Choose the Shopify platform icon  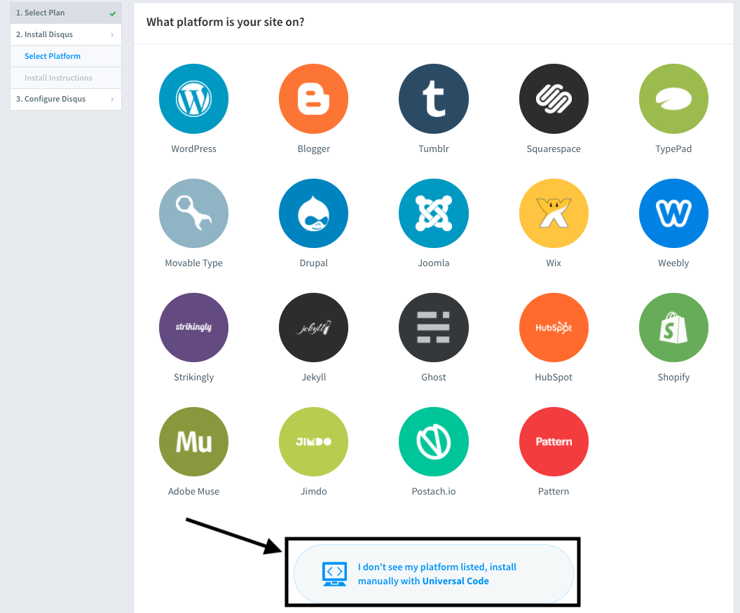tap(673, 327)
